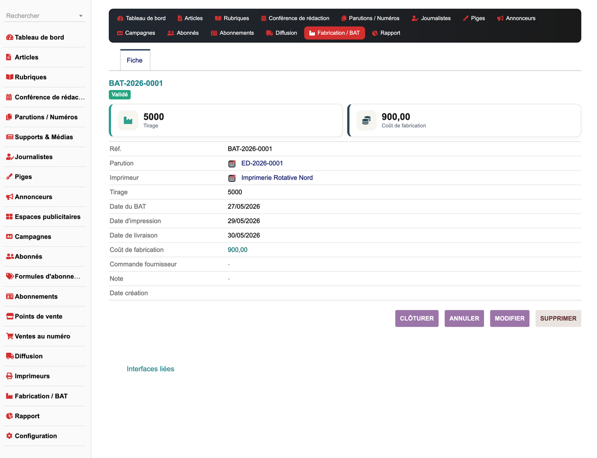Open Configuration label in the sidebar
Image resolution: width=597 pixels, height=458 pixels.
[x=36, y=436]
